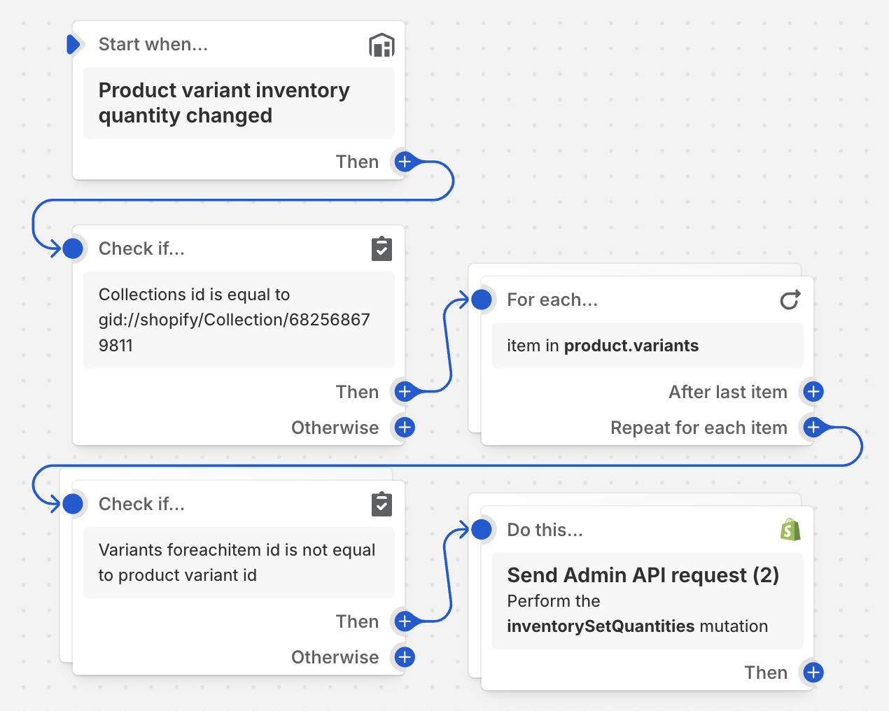Click the blue input node on the Variants Check if card

click(x=73, y=504)
